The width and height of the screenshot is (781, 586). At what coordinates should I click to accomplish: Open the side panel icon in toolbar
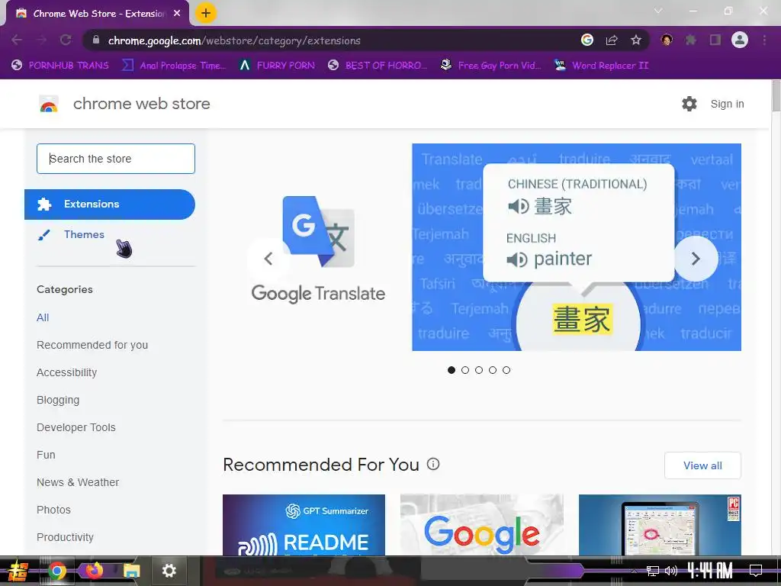715,40
